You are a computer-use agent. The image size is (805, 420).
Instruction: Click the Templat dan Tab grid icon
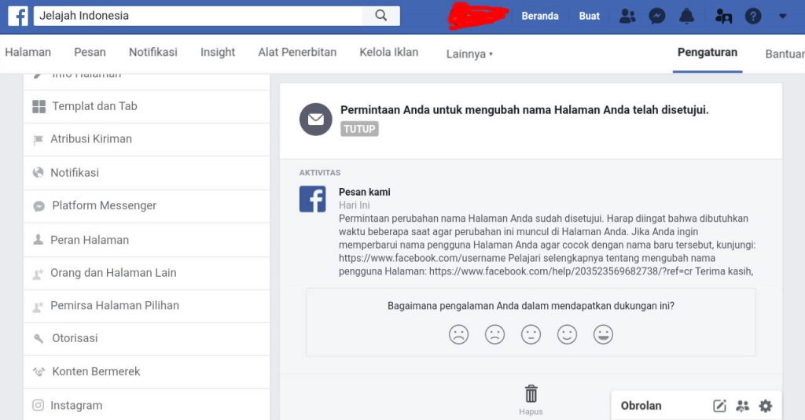pos(39,106)
